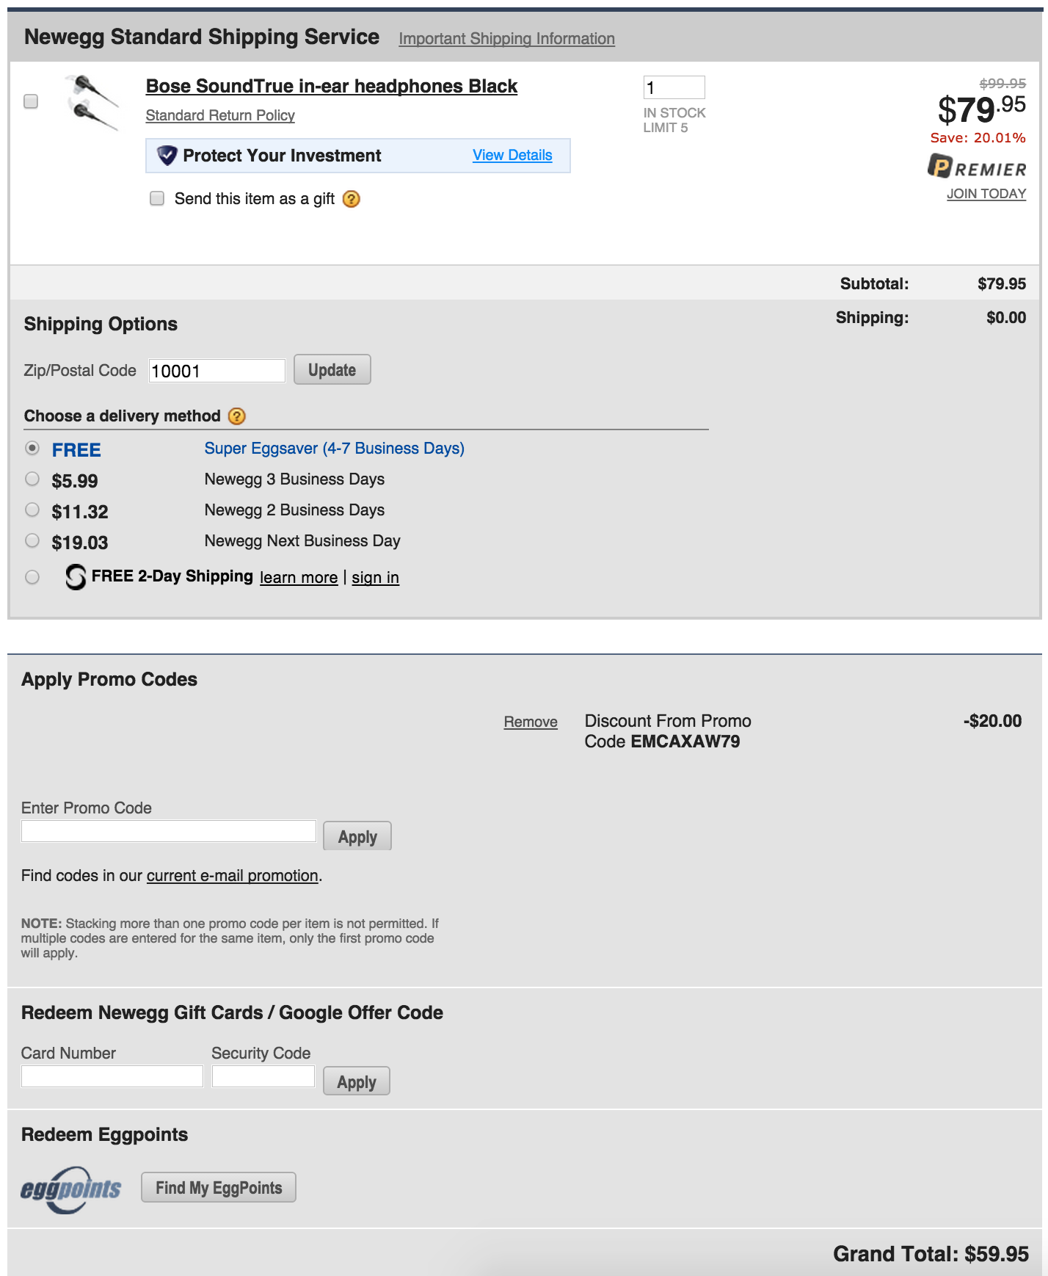This screenshot has width=1048, height=1276.
Task: Check the Bose headphones item checkbox
Action: (31, 101)
